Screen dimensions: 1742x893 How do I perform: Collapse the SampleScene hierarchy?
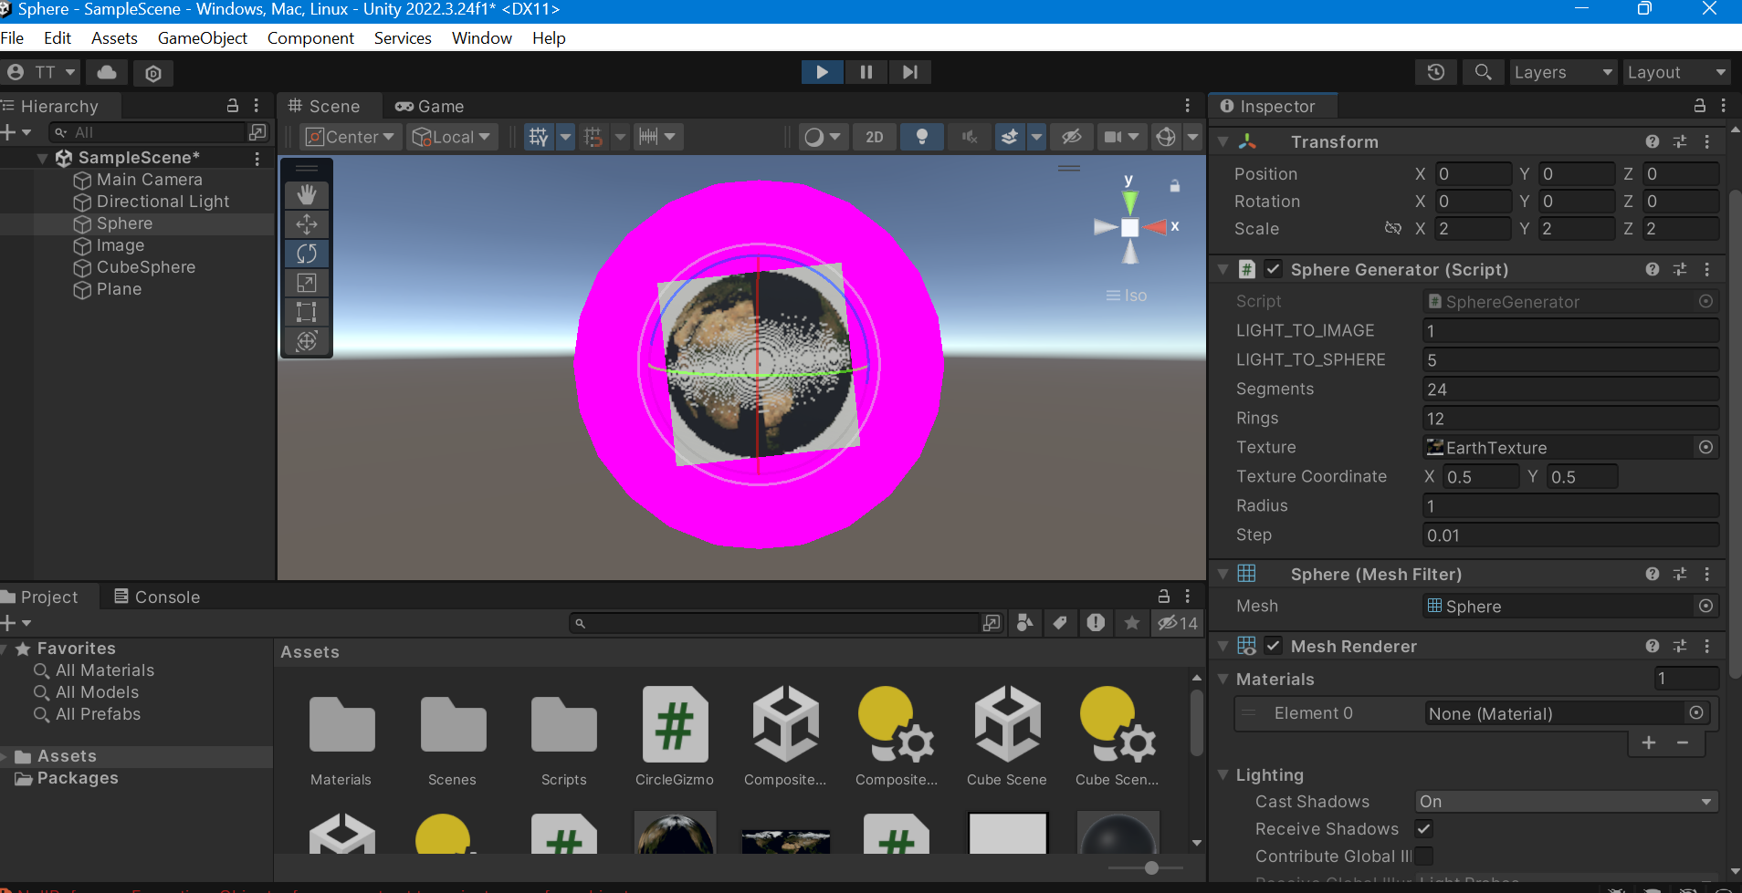click(42, 158)
